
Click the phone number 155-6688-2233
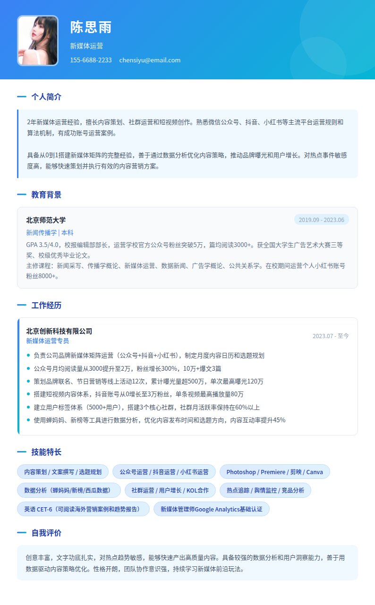91,60
